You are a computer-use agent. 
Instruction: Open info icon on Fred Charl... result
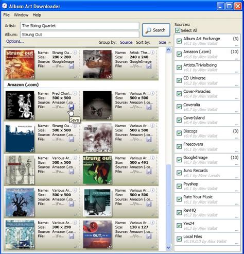pyautogui.click(x=75, y=93)
